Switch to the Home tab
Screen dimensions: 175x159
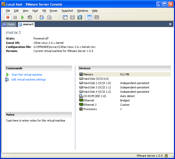pyautogui.click(x=9, y=24)
